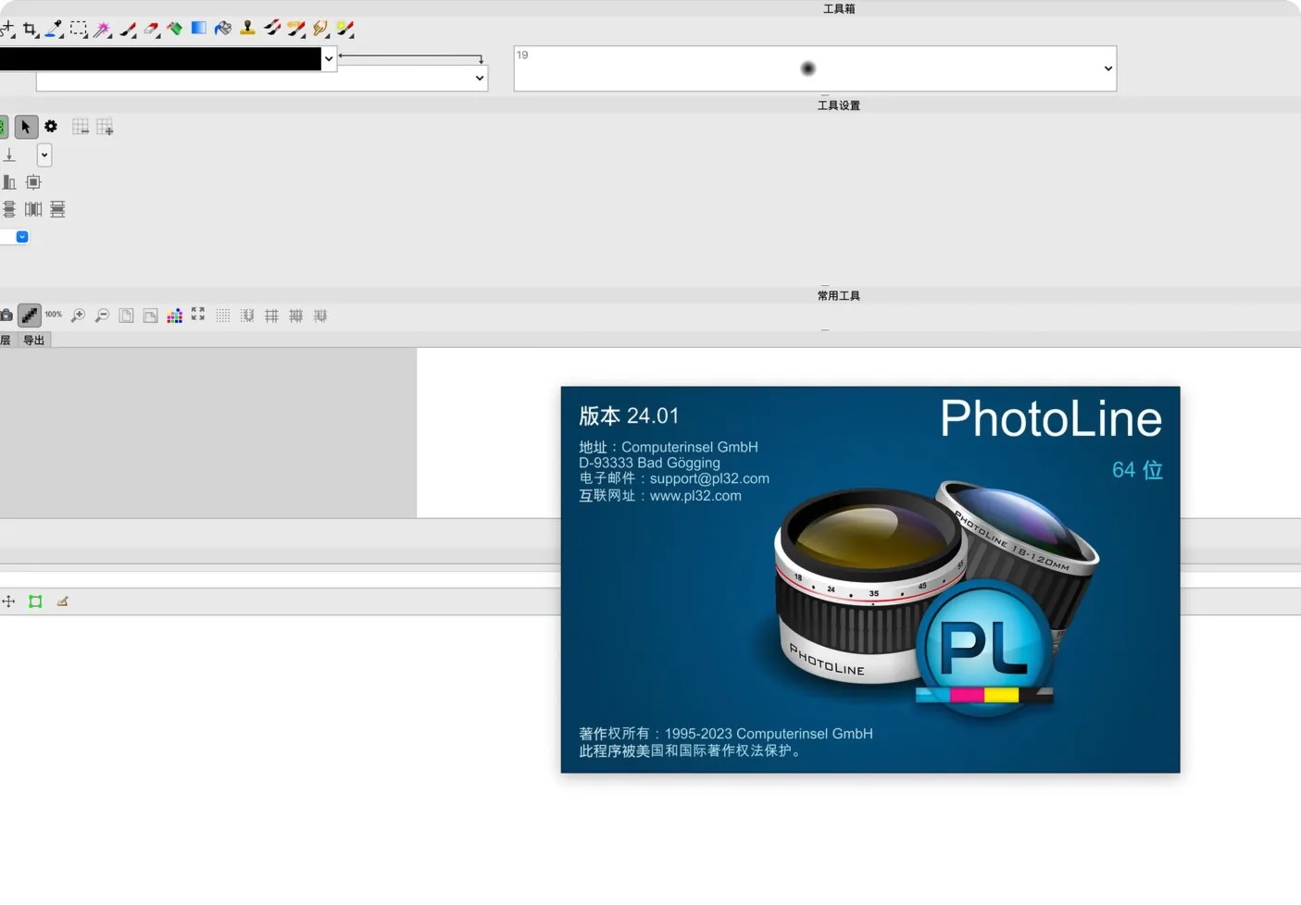1301x905 pixels.
Task: Enter full screen with four-arrows icon
Action: (198, 315)
